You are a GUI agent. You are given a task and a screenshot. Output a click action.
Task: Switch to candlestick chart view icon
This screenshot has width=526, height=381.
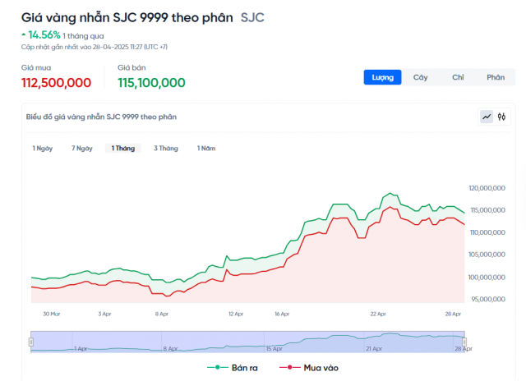click(501, 117)
